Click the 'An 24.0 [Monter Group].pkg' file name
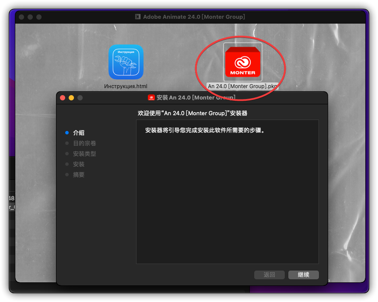Screen dimensions: 378x302 242,86
